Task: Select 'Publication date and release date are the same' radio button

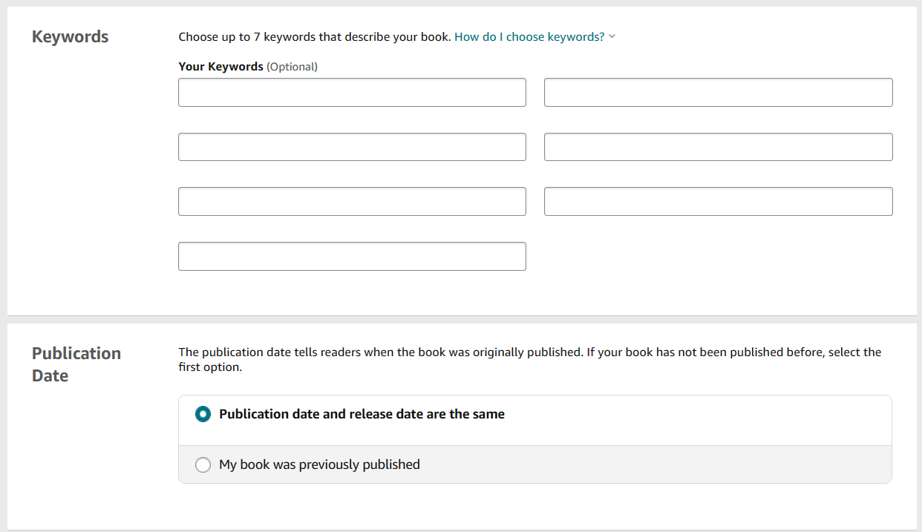Action: tap(203, 414)
